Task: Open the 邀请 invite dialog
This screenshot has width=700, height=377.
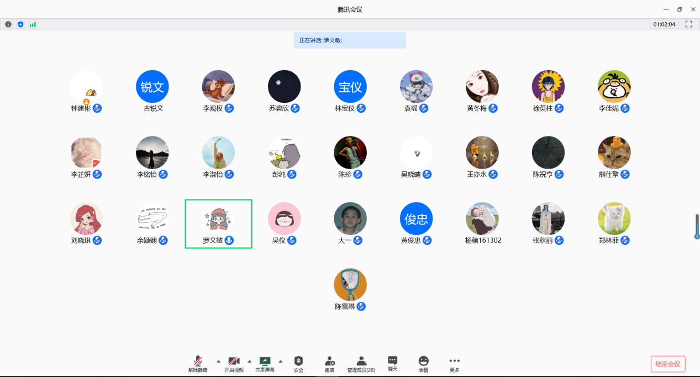Action: (x=329, y=364)
